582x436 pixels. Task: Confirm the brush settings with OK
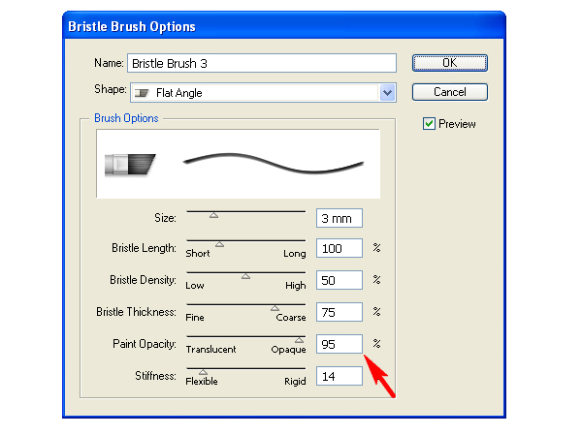449,63
